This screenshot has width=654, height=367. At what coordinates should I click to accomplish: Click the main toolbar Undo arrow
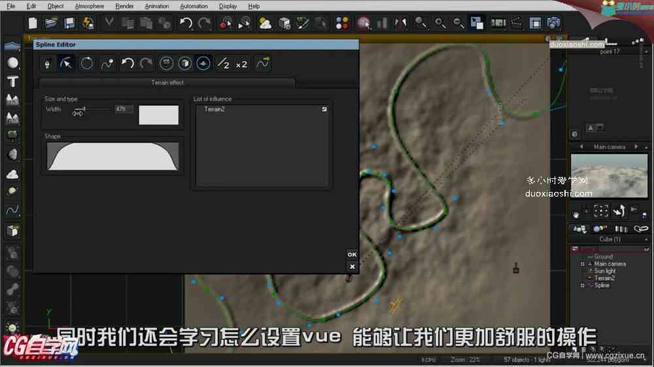click(186, 24)
